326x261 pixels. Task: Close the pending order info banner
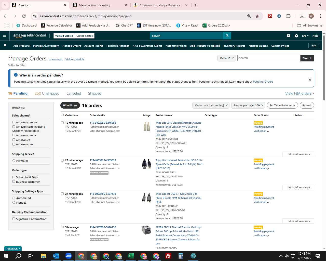pos(310,80)
